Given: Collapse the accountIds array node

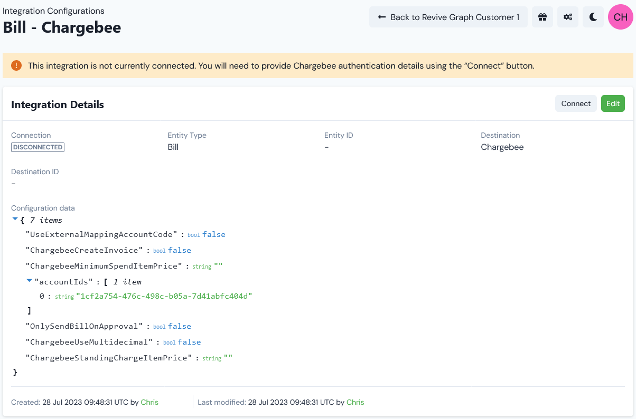Looking at the screenshot, I should (x=30, y=281).
